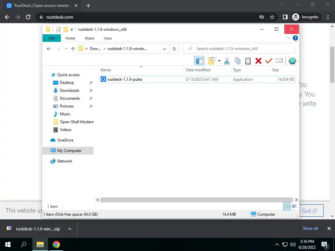The height and width of the screenshot is (251, 335).
Task: Reload the Chrome page
Action: tap(28, 17)
